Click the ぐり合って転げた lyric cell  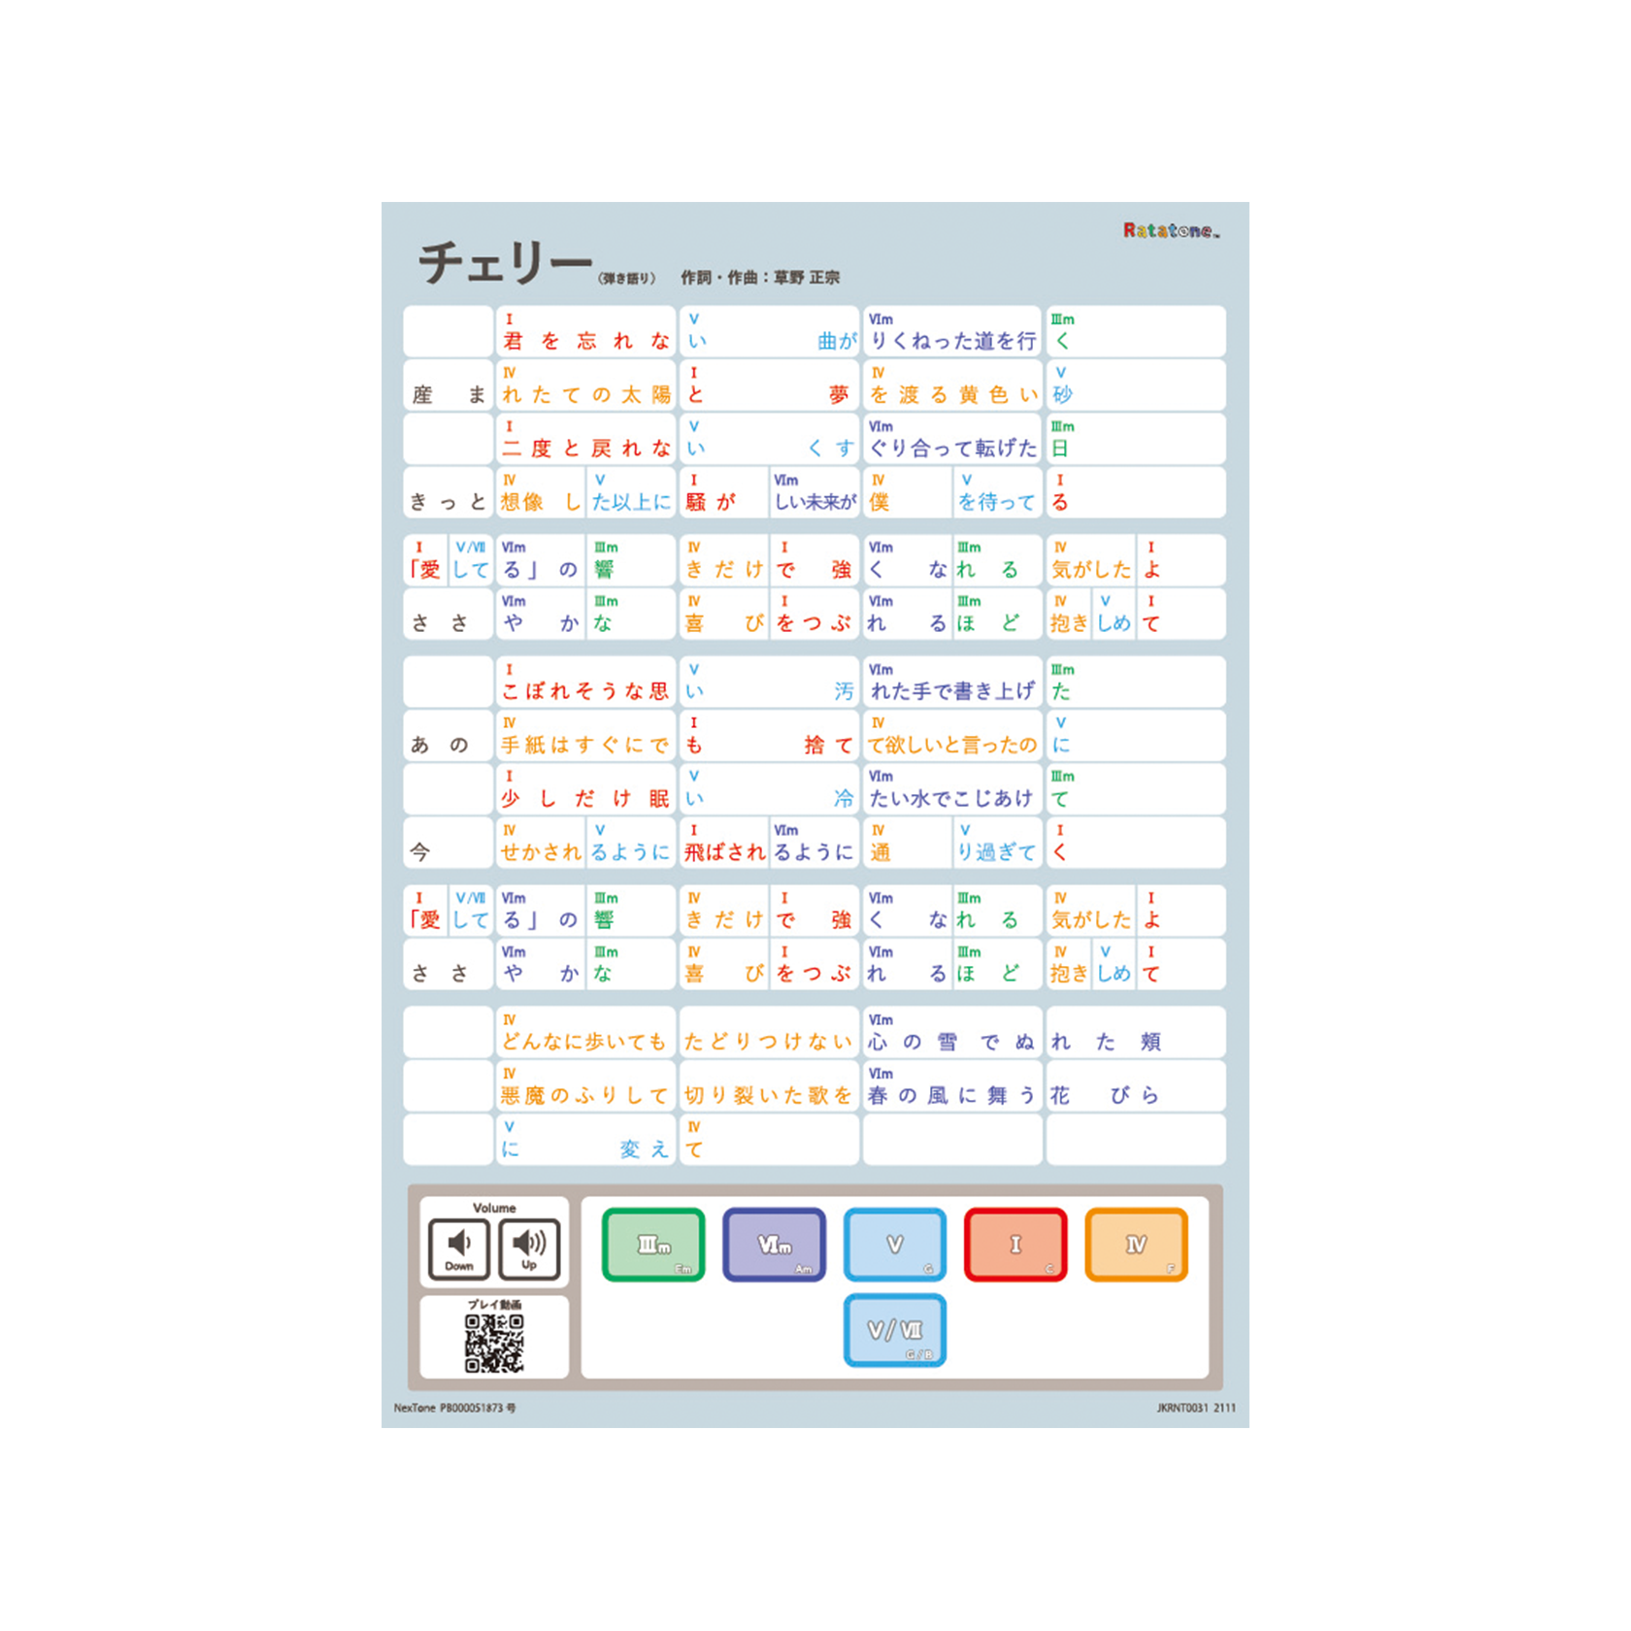click(x=952, y=439)
